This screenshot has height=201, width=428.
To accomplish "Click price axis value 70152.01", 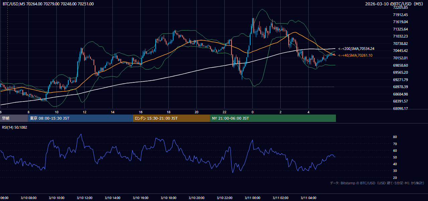I will (x=401, y=58).
